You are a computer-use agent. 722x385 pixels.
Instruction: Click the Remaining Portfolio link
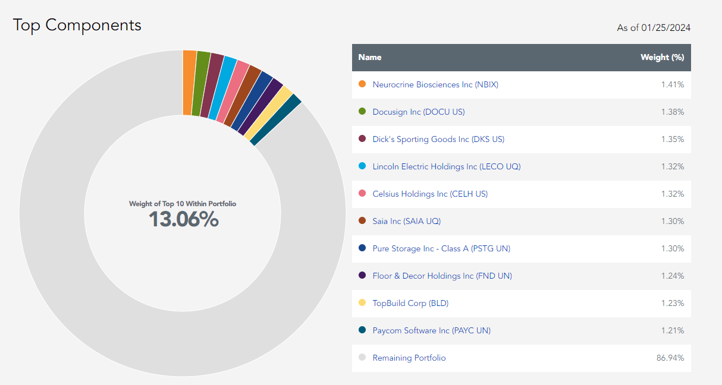409,358
